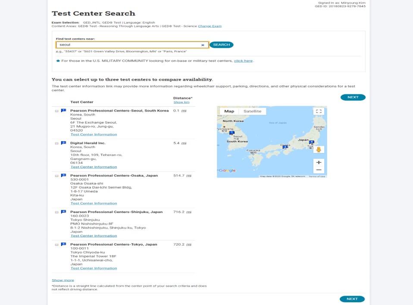Toggle fullscreen view of the map
The width and height of the screenshot is (413, 305).
coord(319,111)
